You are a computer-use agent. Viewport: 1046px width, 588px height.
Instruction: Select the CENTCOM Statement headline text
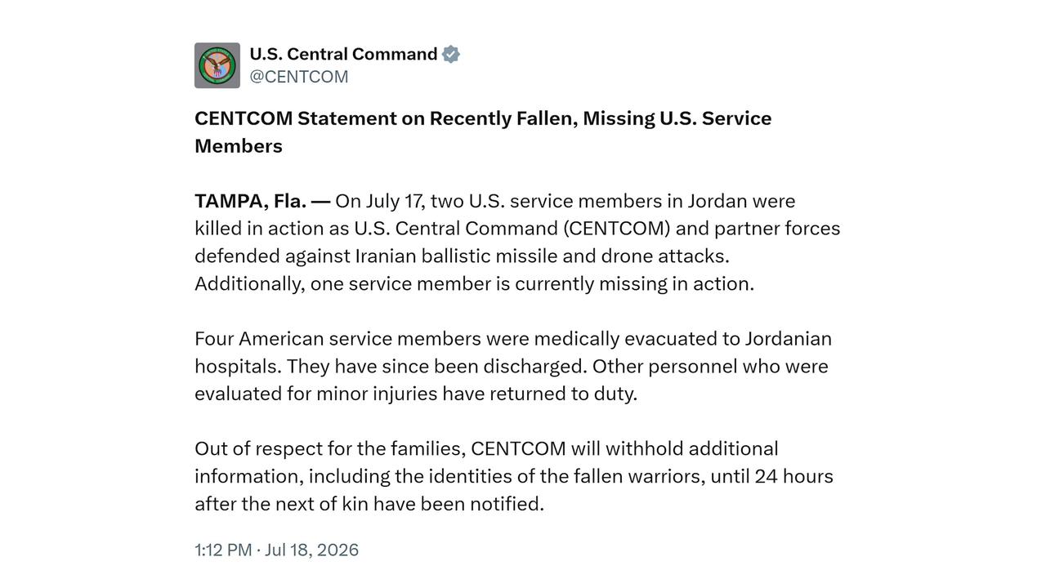(x=483, y=131)
